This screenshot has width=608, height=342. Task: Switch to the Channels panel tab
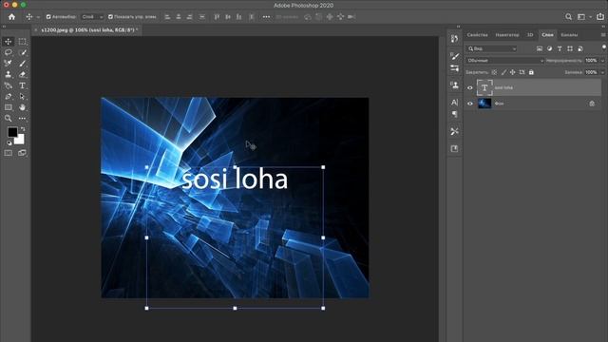tap(569, 35)
